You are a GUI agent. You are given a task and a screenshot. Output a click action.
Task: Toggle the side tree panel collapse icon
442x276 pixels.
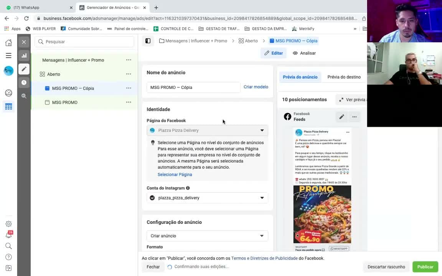point(148,41)
